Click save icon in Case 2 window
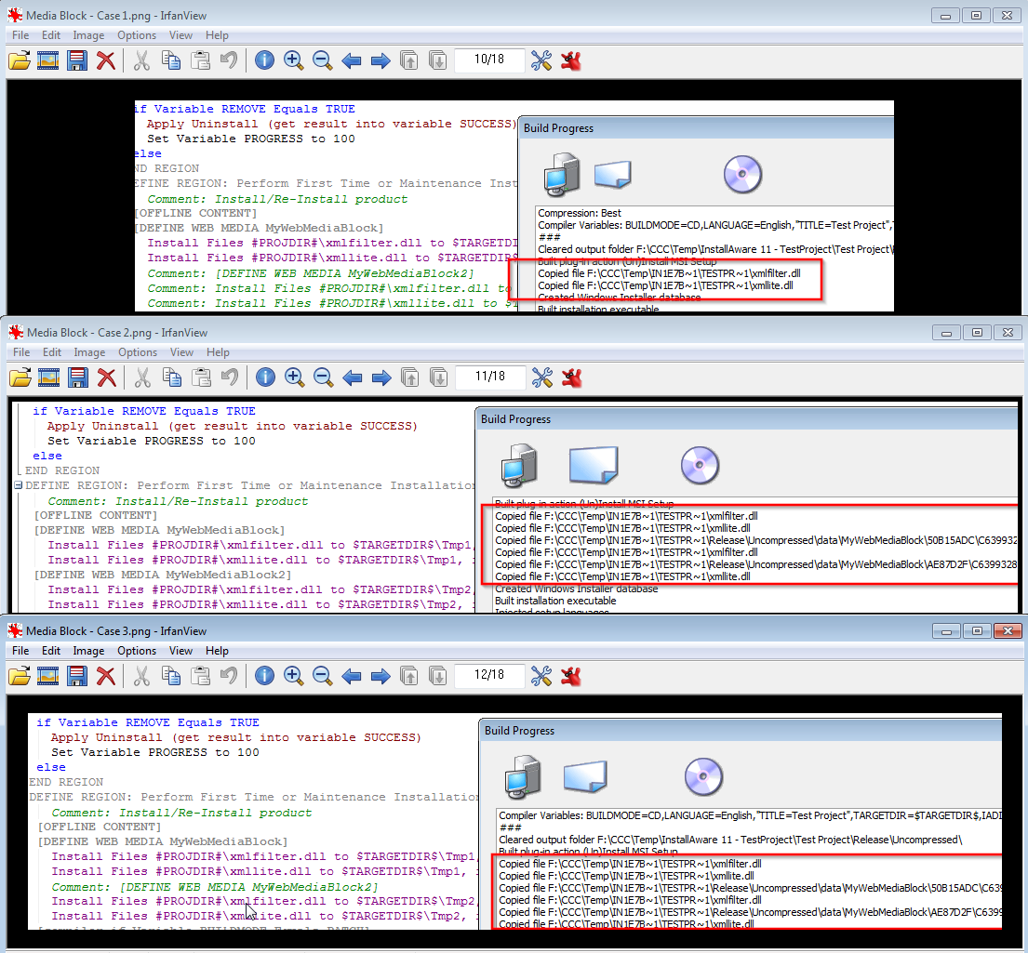The width and height of the screenshot is (1028, 953). (x=78, y=378)
